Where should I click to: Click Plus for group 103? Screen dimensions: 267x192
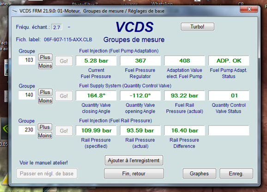coord(45,57)
